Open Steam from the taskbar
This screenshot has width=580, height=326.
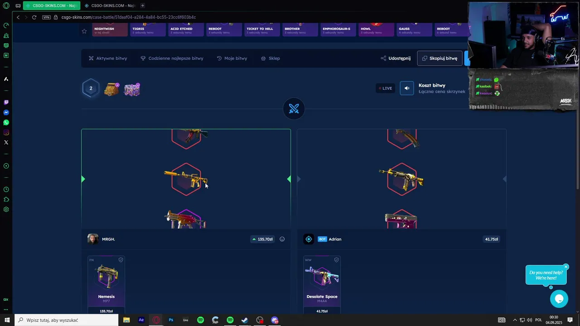click(245, 320)
